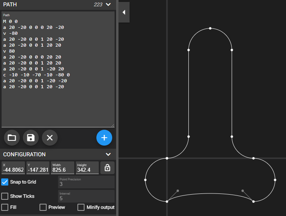This screenshot has height=216, width=286.
Task: Enable the Preview checkbox
Action: [43, 207]
